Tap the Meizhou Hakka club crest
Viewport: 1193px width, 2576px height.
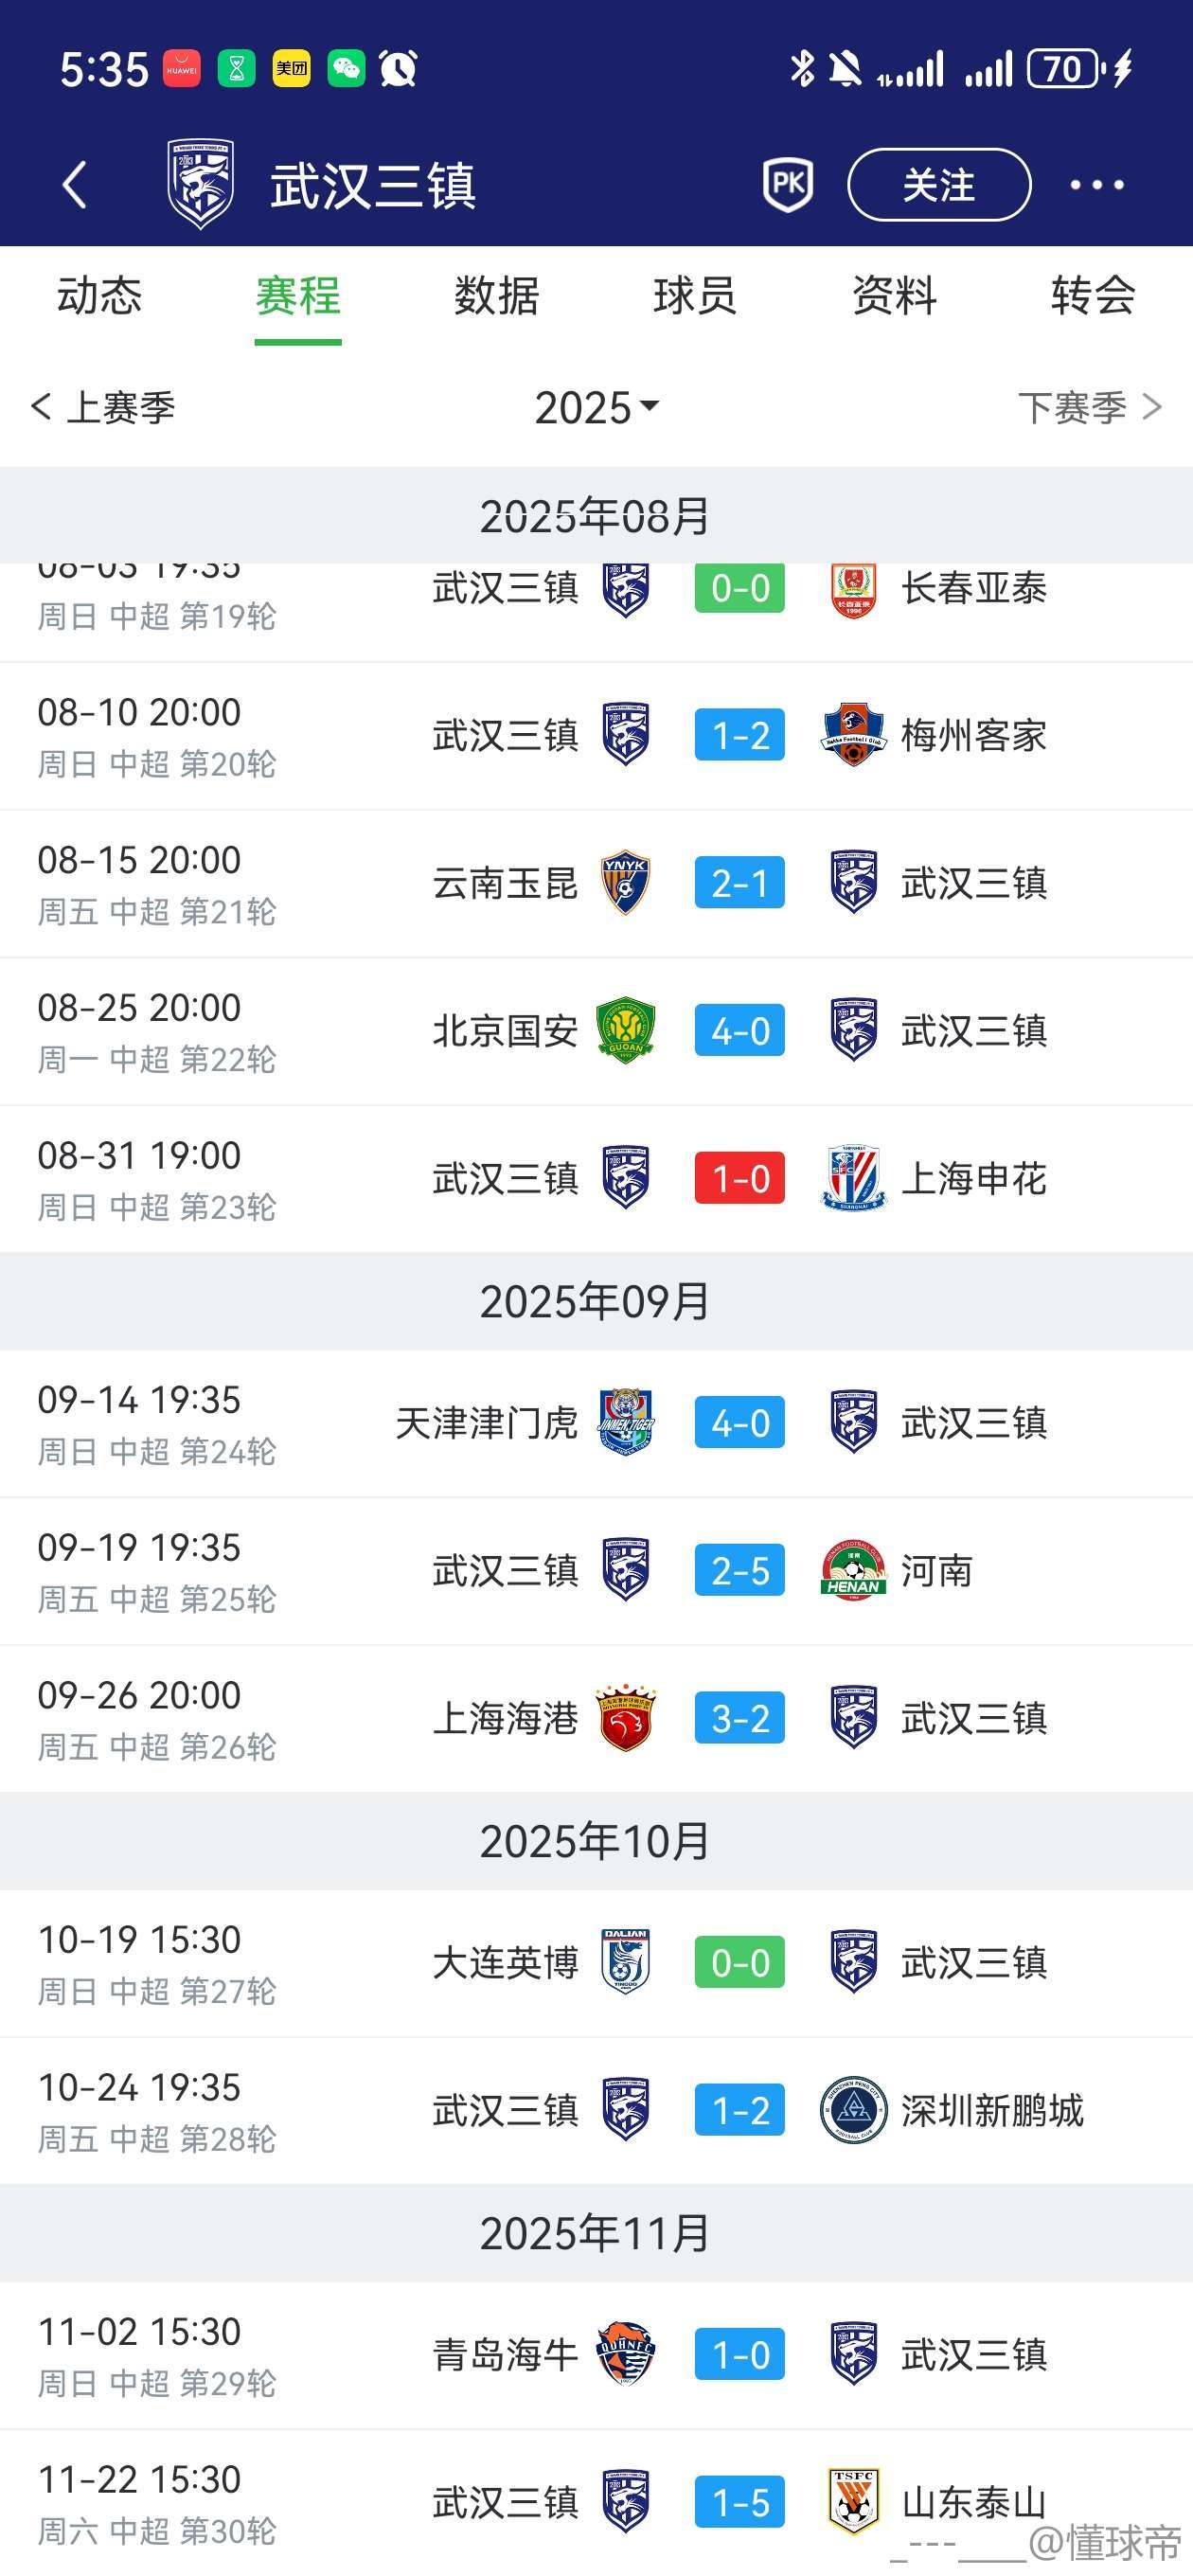(x=853, y=736)
